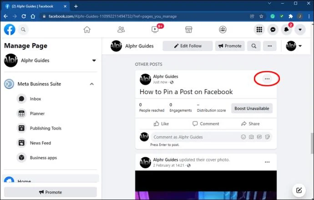The height and width of the screenshot is (200, 314).
Task: Open the notifications bell icon
Action: coord(286,30)
